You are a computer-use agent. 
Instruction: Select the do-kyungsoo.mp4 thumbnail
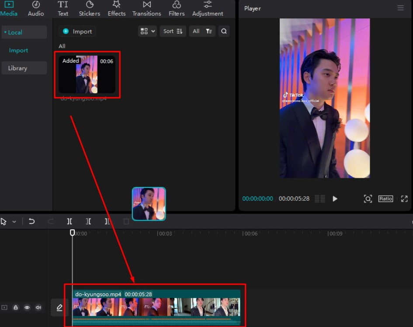click(x=87, y=75)
